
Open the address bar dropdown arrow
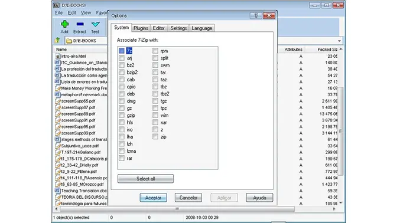tap(339, 41)
